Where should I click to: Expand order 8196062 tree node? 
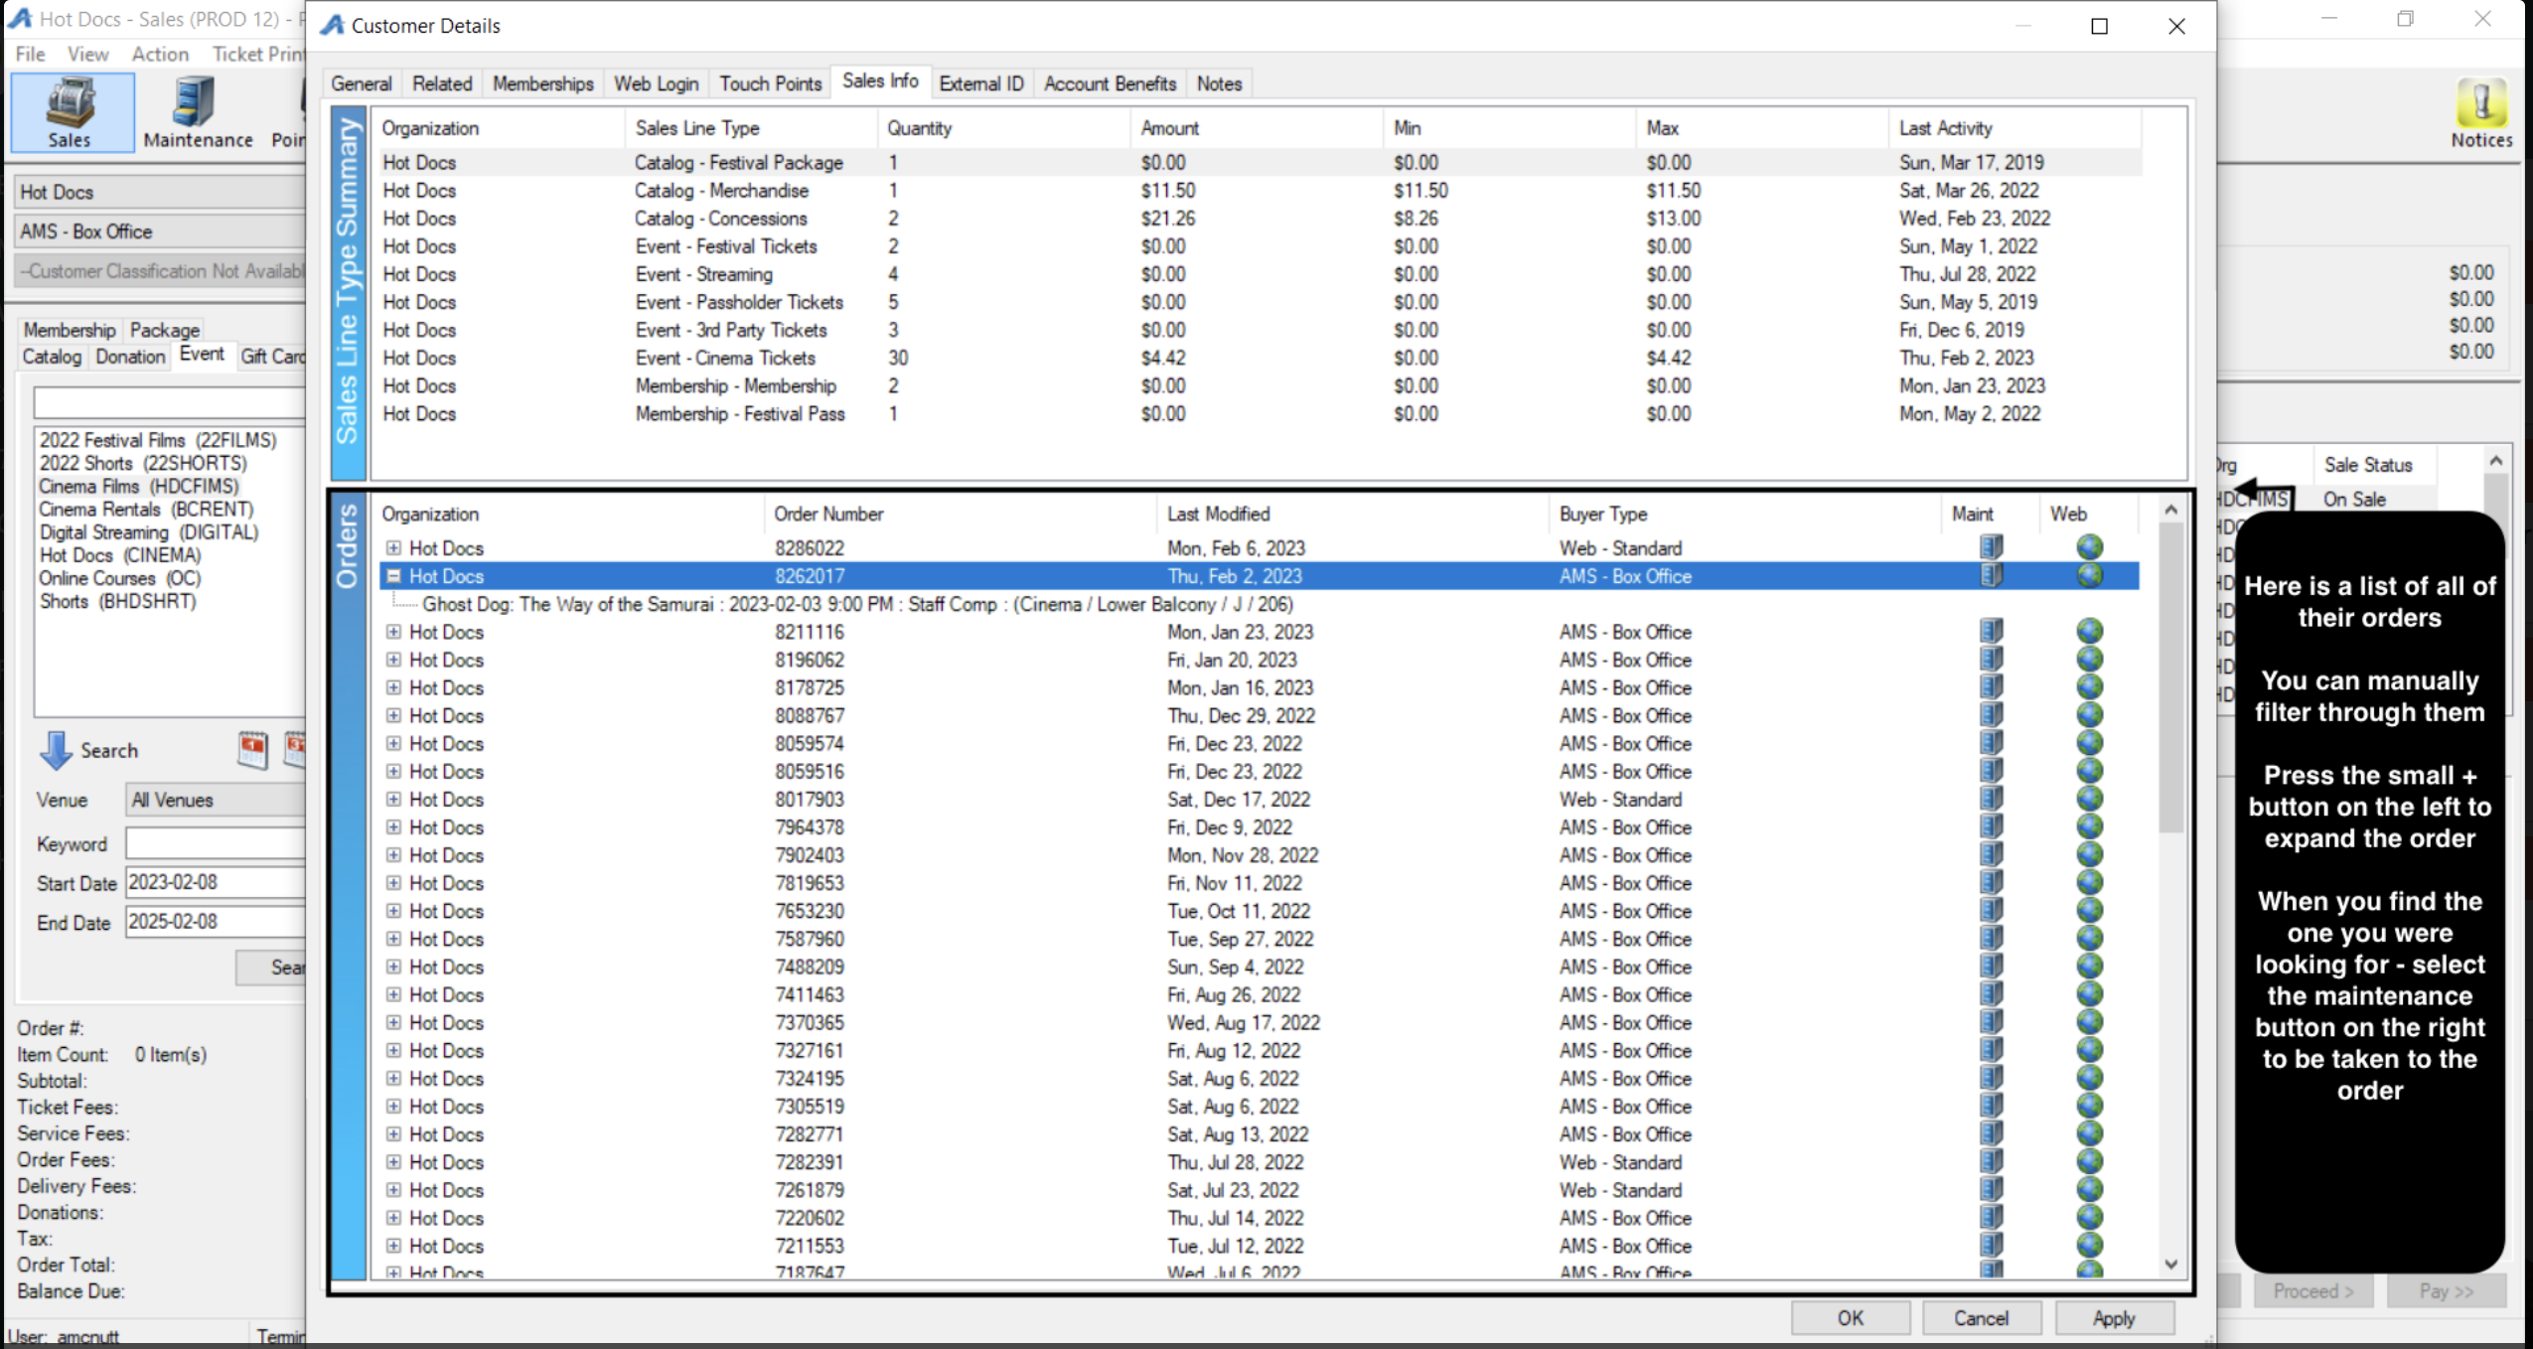[x=393, y=660]
